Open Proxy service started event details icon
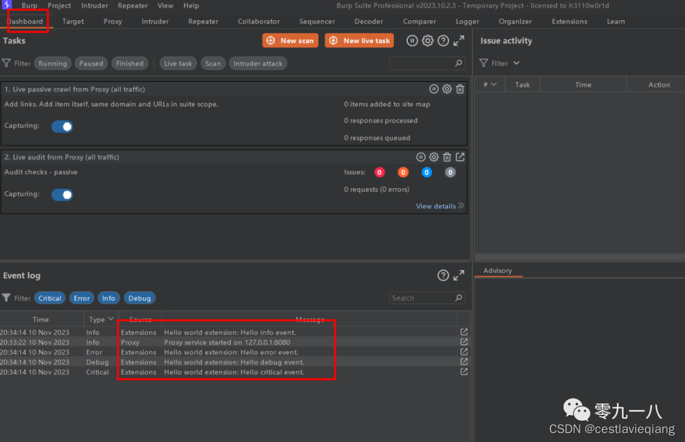The width and height of the screenshot is (685, 442). 464,342
